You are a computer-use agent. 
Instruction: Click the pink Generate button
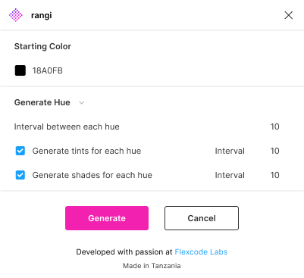[107, 218]
